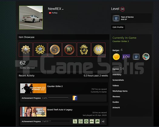Click the first GTA V achievement icon

75,121
